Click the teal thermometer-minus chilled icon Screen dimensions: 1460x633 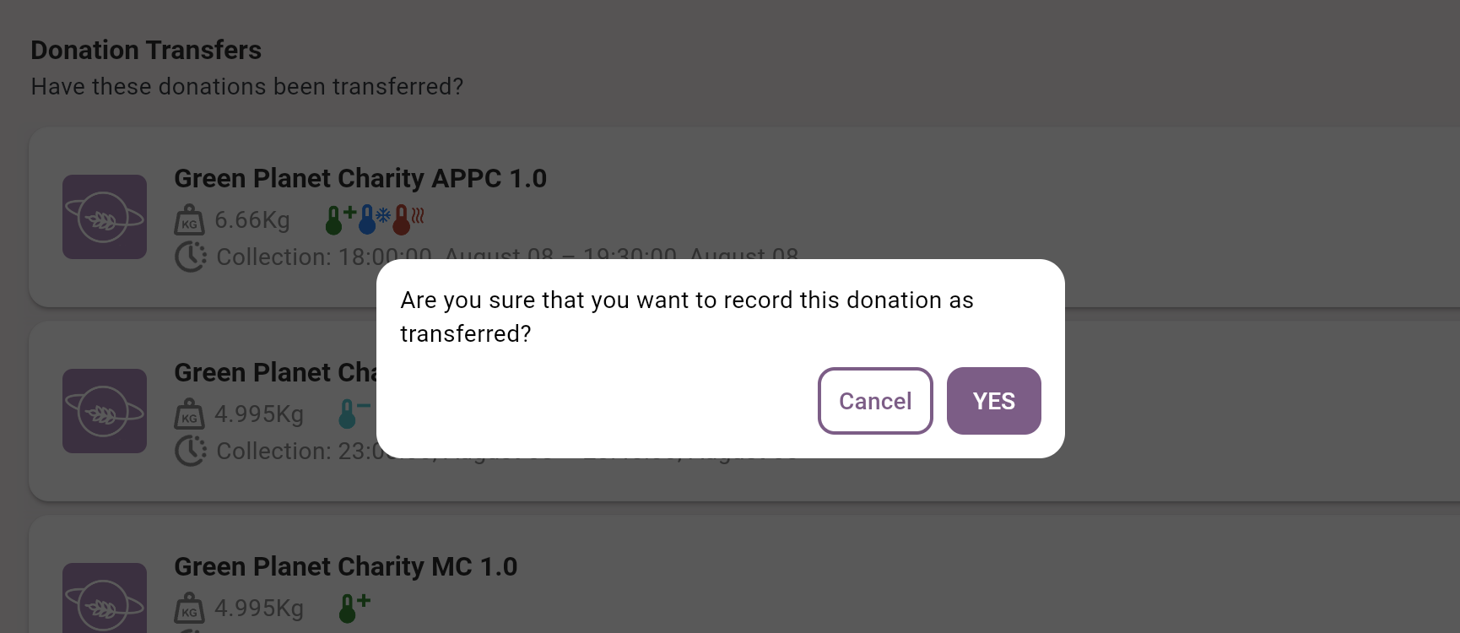coord(351,414)
